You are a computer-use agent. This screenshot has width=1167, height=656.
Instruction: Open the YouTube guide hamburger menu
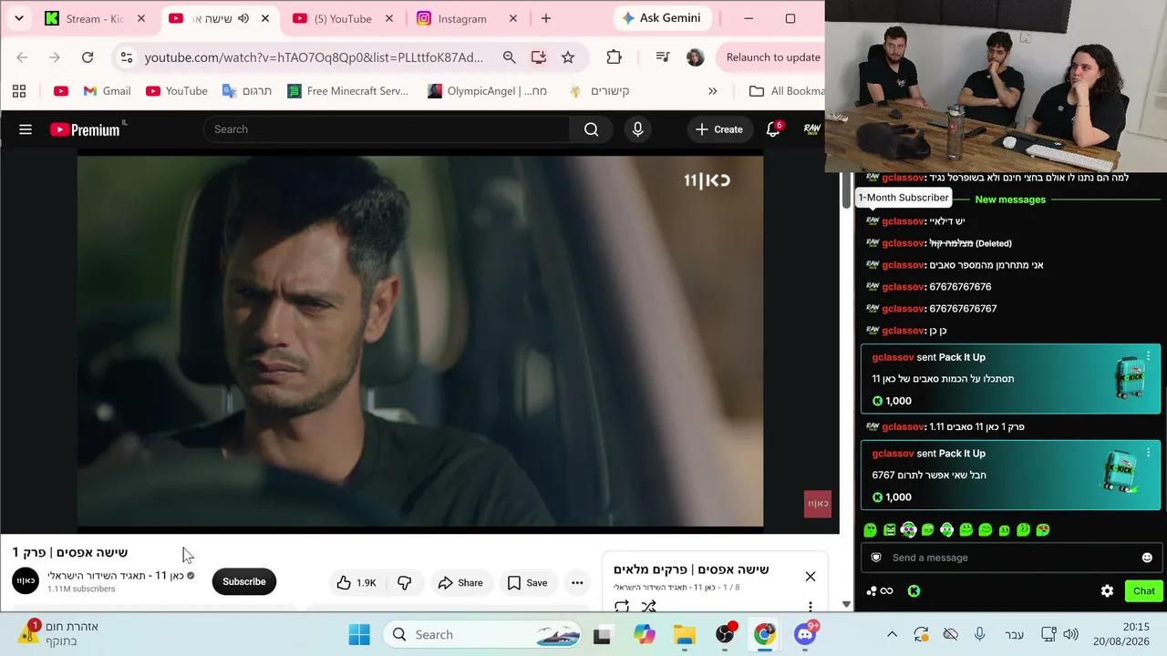[26, 129]
